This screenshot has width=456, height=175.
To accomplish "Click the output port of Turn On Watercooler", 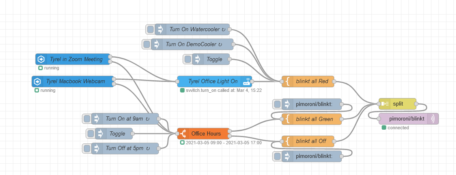I will [x=229, y=30].
